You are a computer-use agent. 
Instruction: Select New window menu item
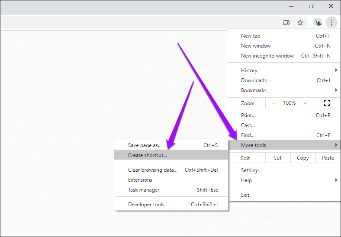[x=284, y=46]
